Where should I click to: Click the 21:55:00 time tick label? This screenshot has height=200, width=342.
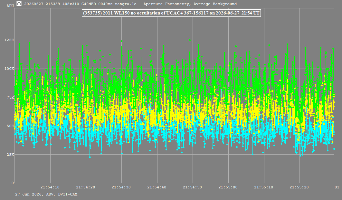(228, 187)
